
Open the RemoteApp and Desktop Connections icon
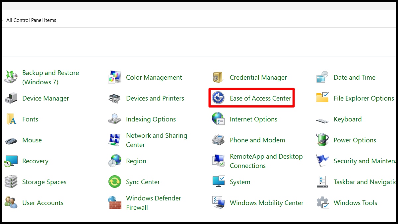219,161
